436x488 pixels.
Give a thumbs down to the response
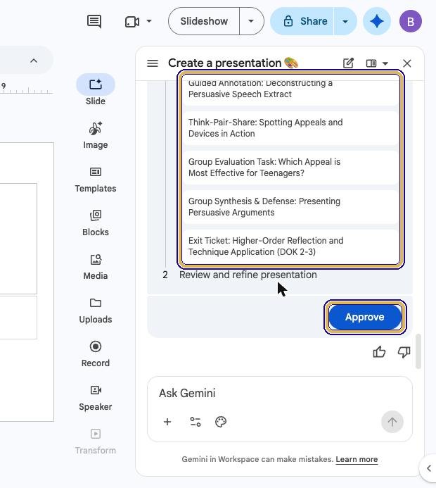[404, 352]
